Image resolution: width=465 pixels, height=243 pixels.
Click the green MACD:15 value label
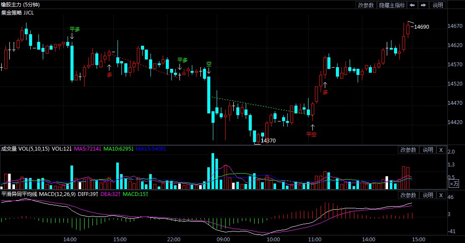click(x=135, y=194)
